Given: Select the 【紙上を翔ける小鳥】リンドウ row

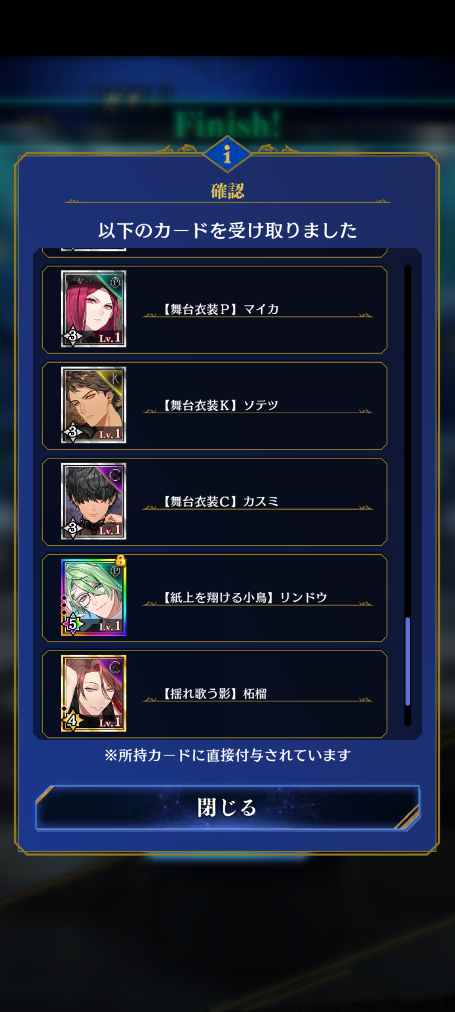Looking at the screenshot, I should [214, 598].
